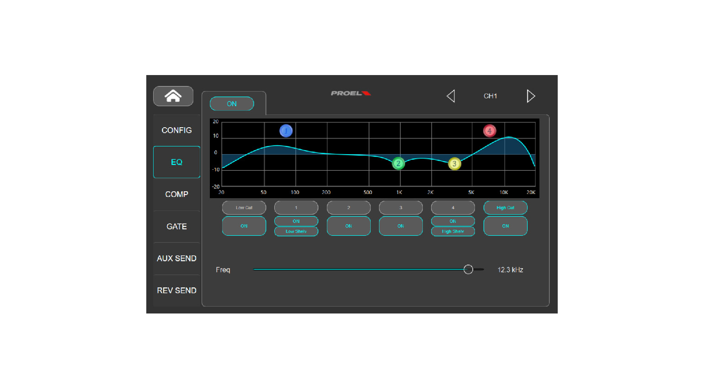This screenshot has height=389, width=704.
Task: Switch to the COMP tab
Action: click(x=176, y=194)
